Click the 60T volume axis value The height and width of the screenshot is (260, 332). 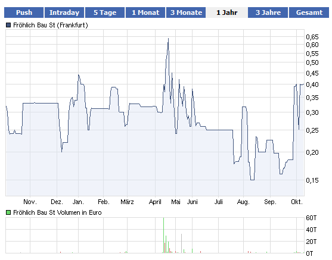click(311, 218)
